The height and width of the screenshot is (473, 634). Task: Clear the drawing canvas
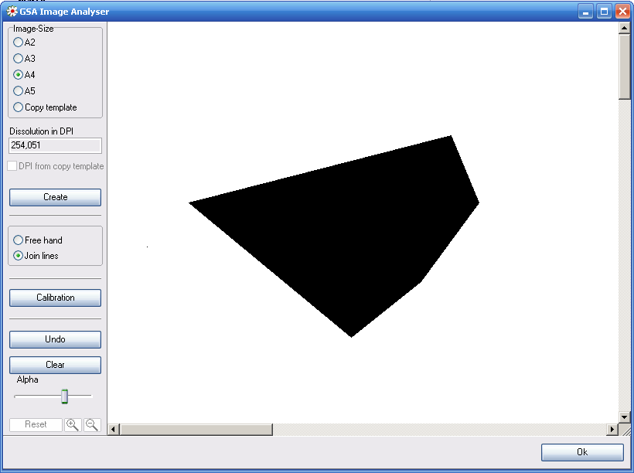[56, 365]
